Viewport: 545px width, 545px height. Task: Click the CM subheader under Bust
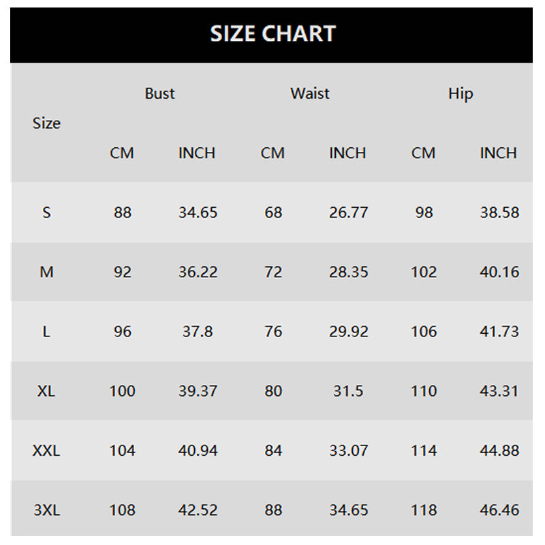pos(122,153)
